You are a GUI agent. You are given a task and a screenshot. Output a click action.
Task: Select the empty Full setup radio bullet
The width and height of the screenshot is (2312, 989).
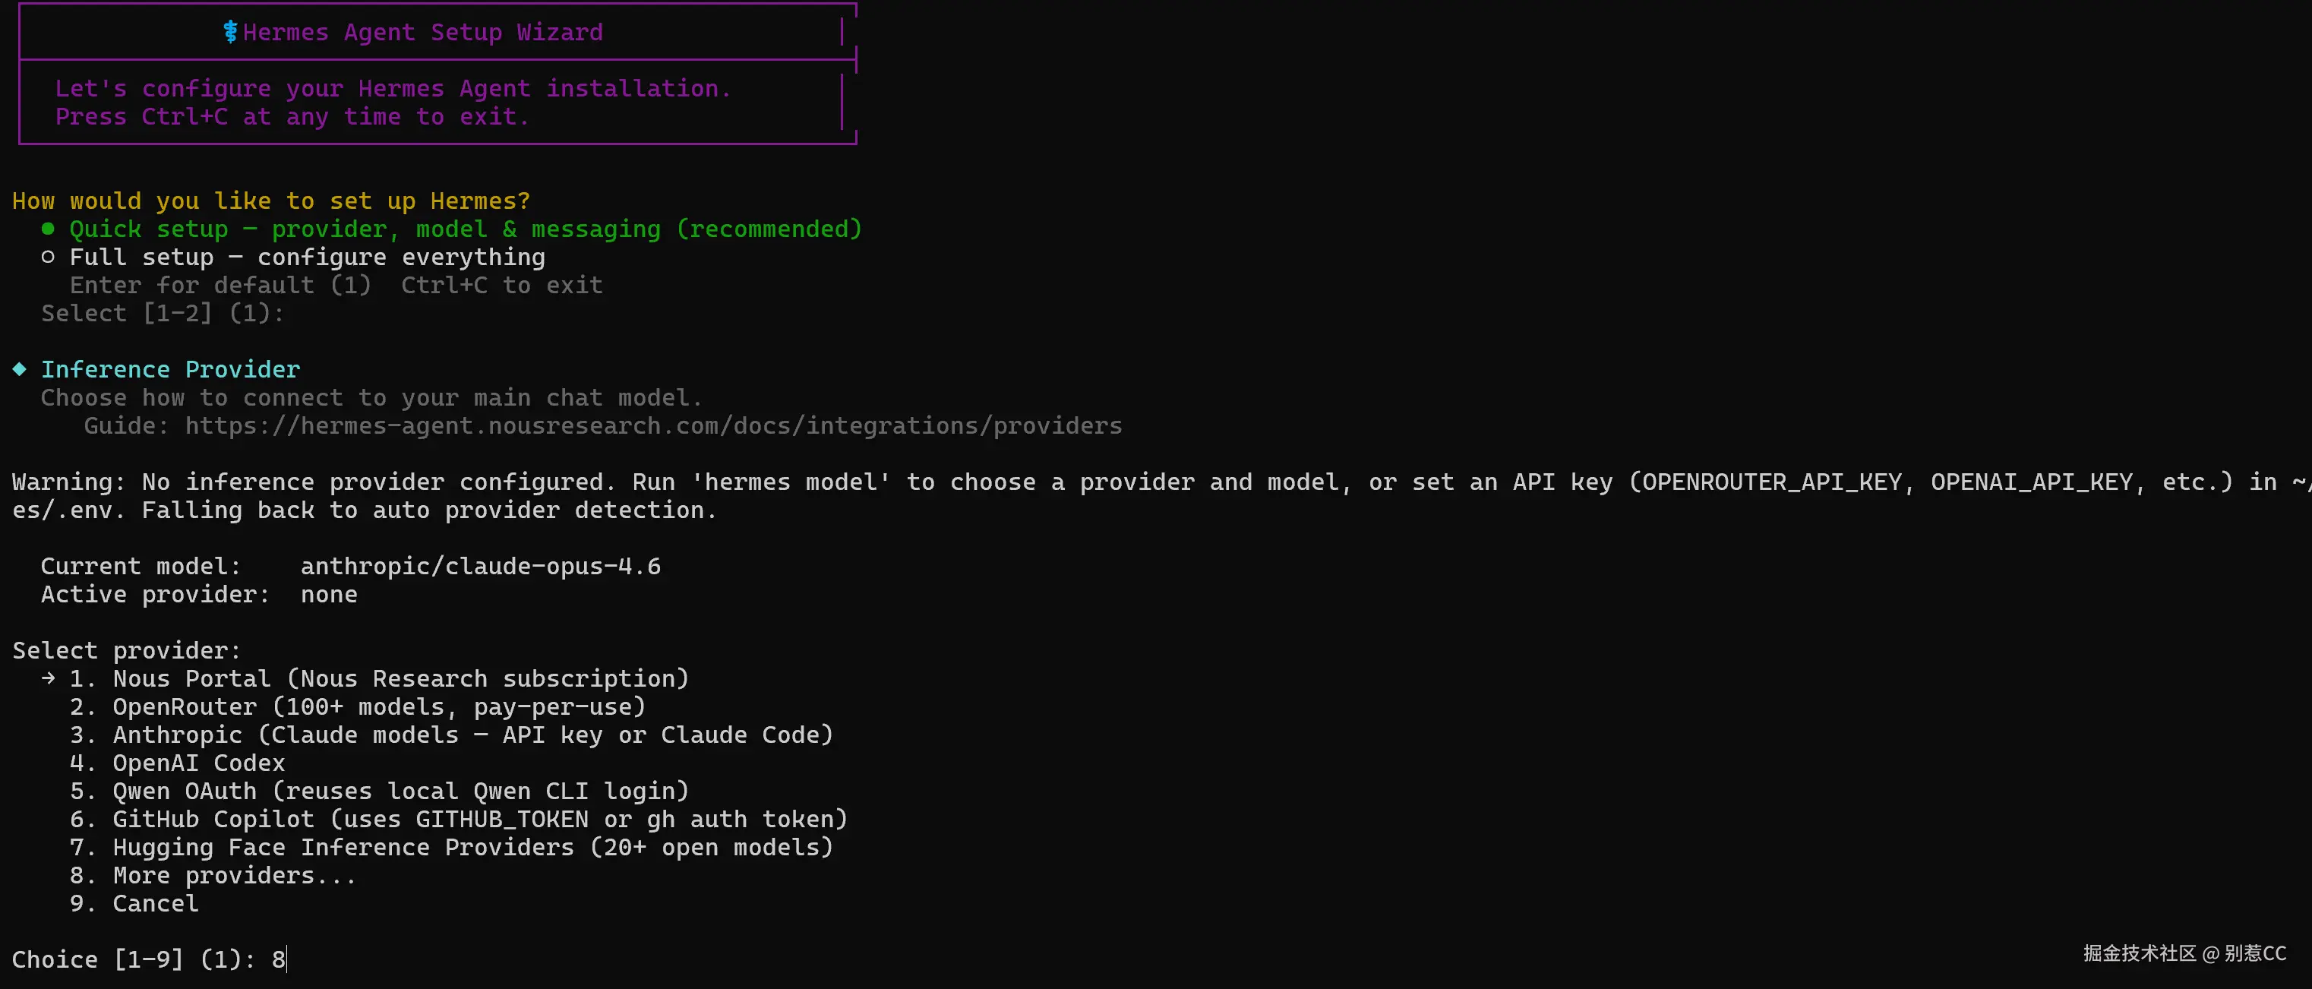pyautogui.click(x=49, y=257)
